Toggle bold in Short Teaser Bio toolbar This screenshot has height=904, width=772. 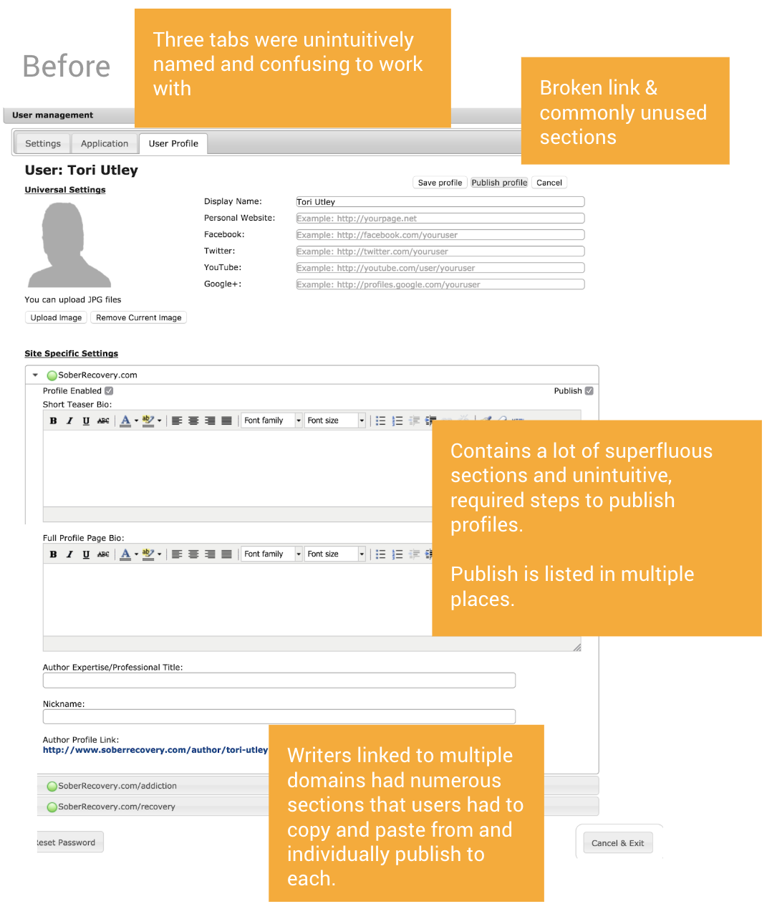pyautogui.click(x=53, y=421)
